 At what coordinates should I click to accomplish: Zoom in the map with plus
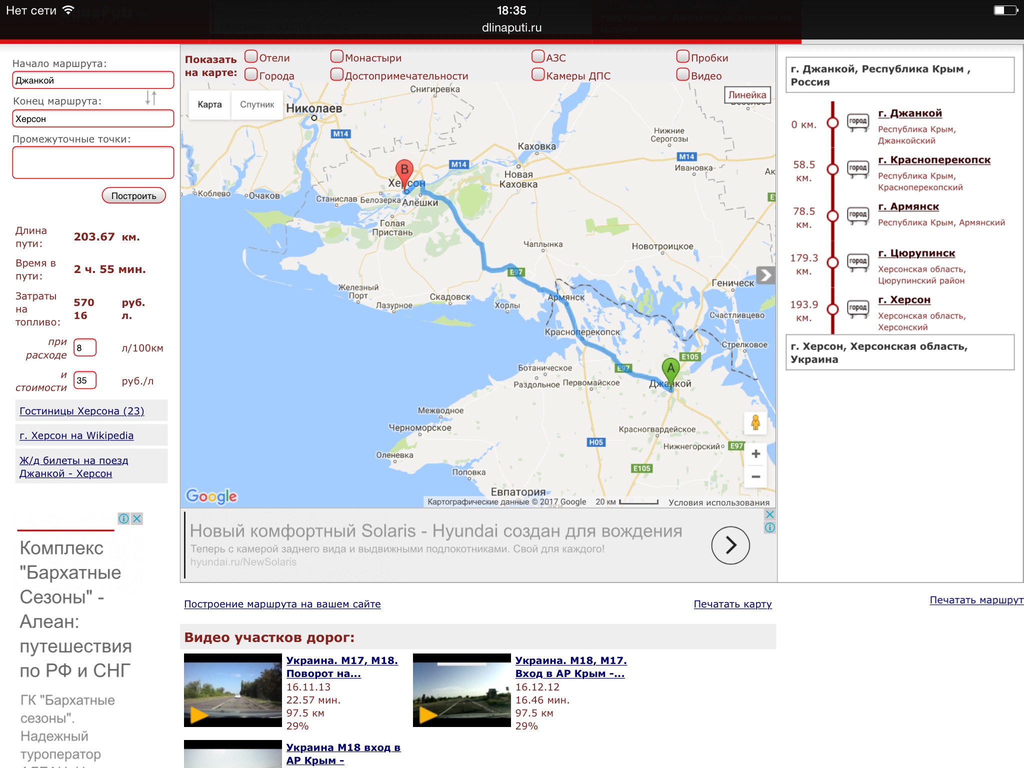tap(755, 454)
